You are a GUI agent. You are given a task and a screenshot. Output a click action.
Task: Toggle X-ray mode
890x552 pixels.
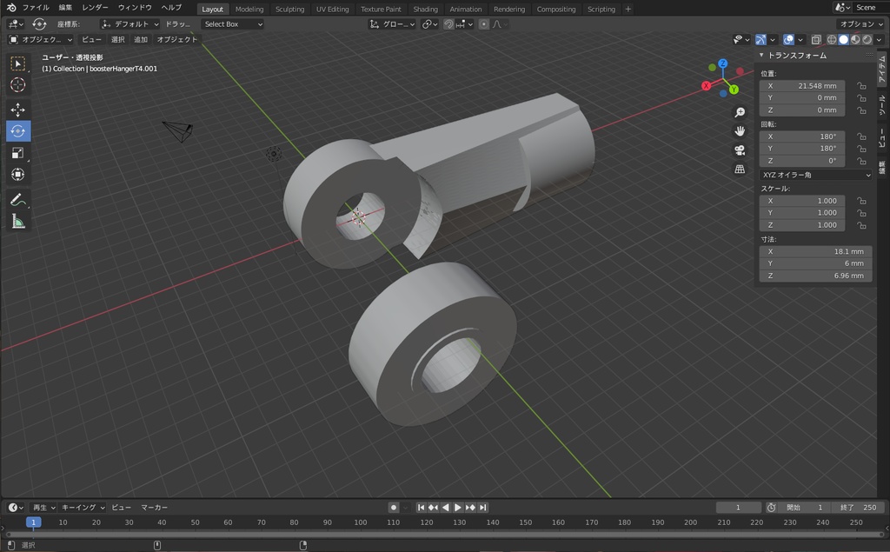coord(815,39)
